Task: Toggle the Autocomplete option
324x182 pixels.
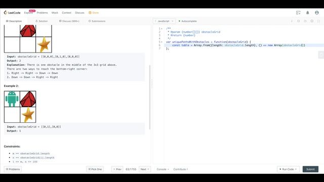Action: pyautogui.click(x=187, y=21)
